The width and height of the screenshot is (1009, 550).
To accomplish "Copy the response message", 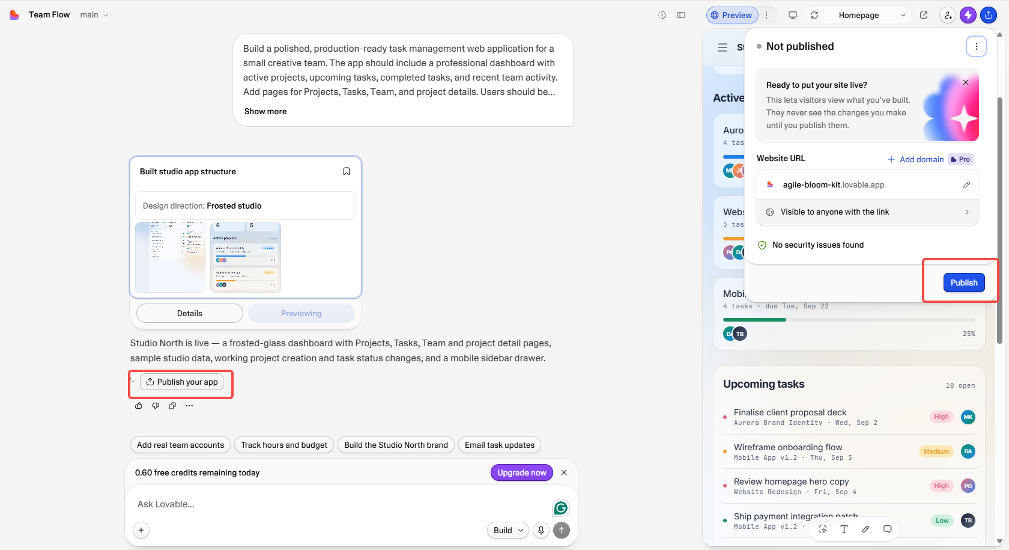I will pos(172,406).
